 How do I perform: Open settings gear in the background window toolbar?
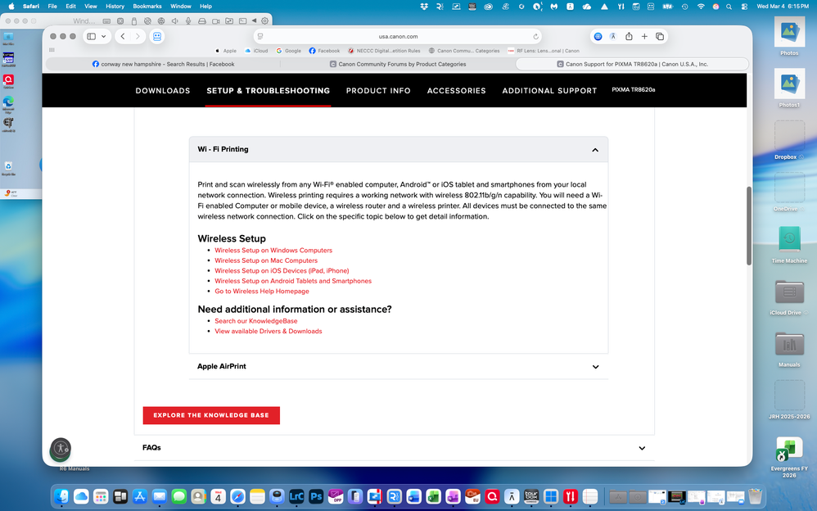point(264,20)
